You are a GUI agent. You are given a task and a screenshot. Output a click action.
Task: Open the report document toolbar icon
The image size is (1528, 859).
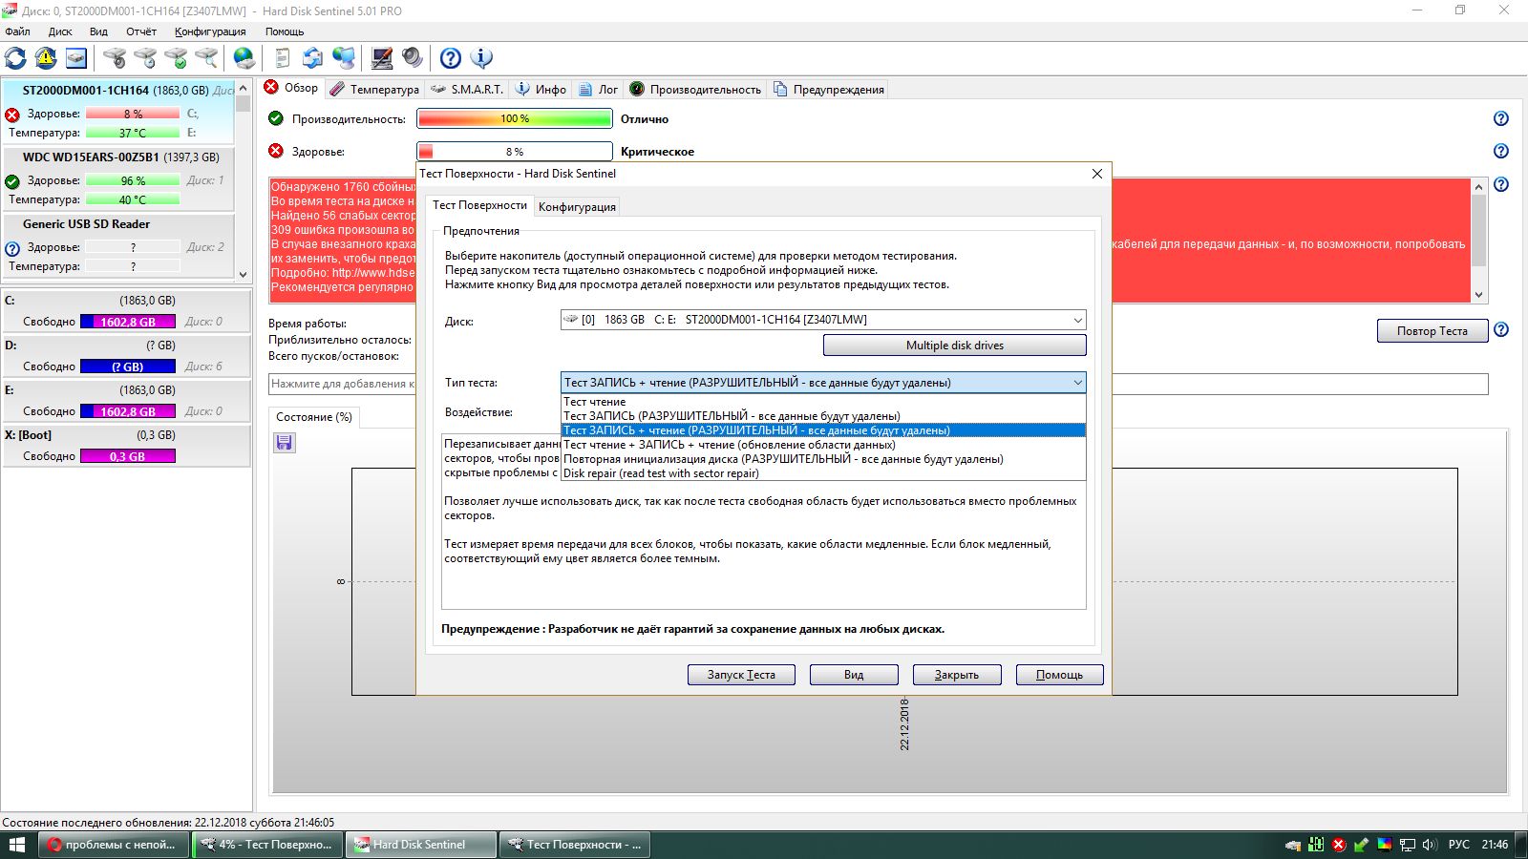click(283, 58)
